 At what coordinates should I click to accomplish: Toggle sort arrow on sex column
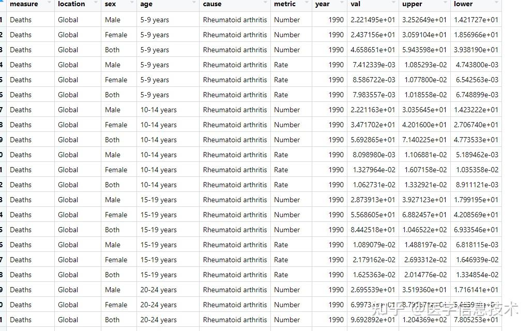click(132, 4)
